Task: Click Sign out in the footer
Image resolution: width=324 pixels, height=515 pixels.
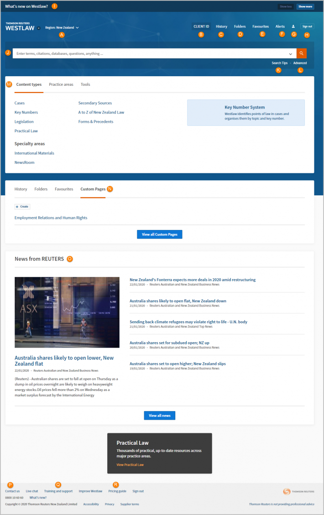Action: click(x=138, y=491)
